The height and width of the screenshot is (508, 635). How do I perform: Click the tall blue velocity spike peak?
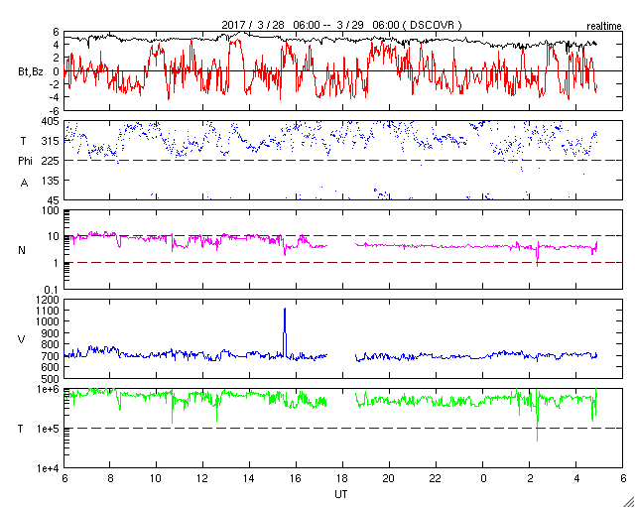point(285,310)
